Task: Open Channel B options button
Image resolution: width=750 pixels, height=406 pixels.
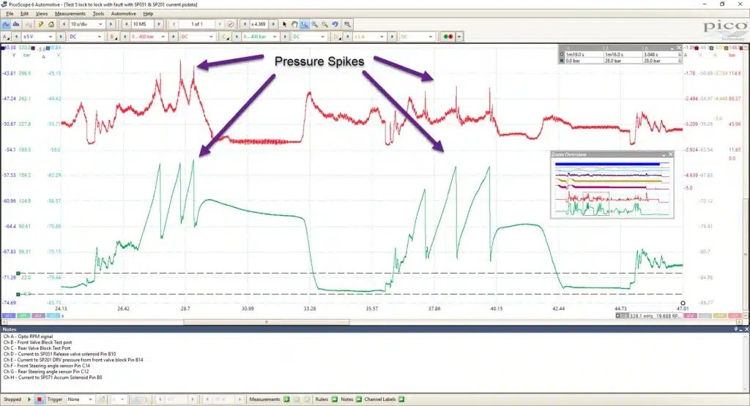Action: point(114,37)
